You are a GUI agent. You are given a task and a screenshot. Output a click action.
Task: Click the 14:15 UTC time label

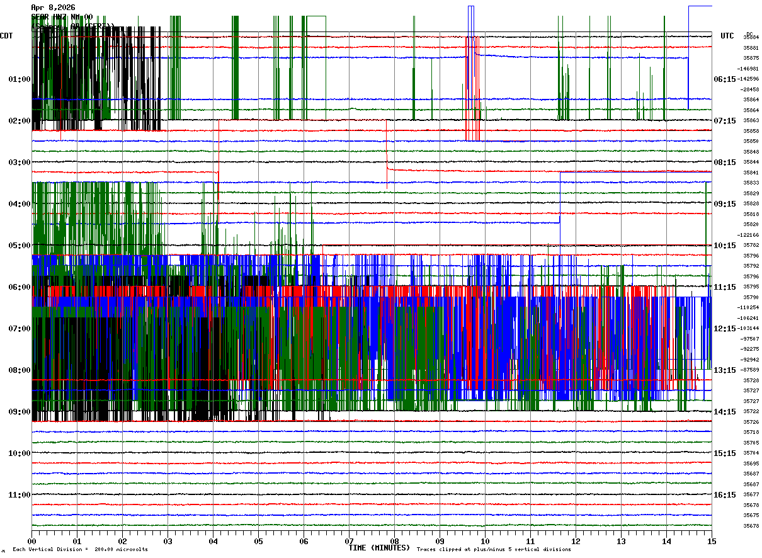click(724, 412)
